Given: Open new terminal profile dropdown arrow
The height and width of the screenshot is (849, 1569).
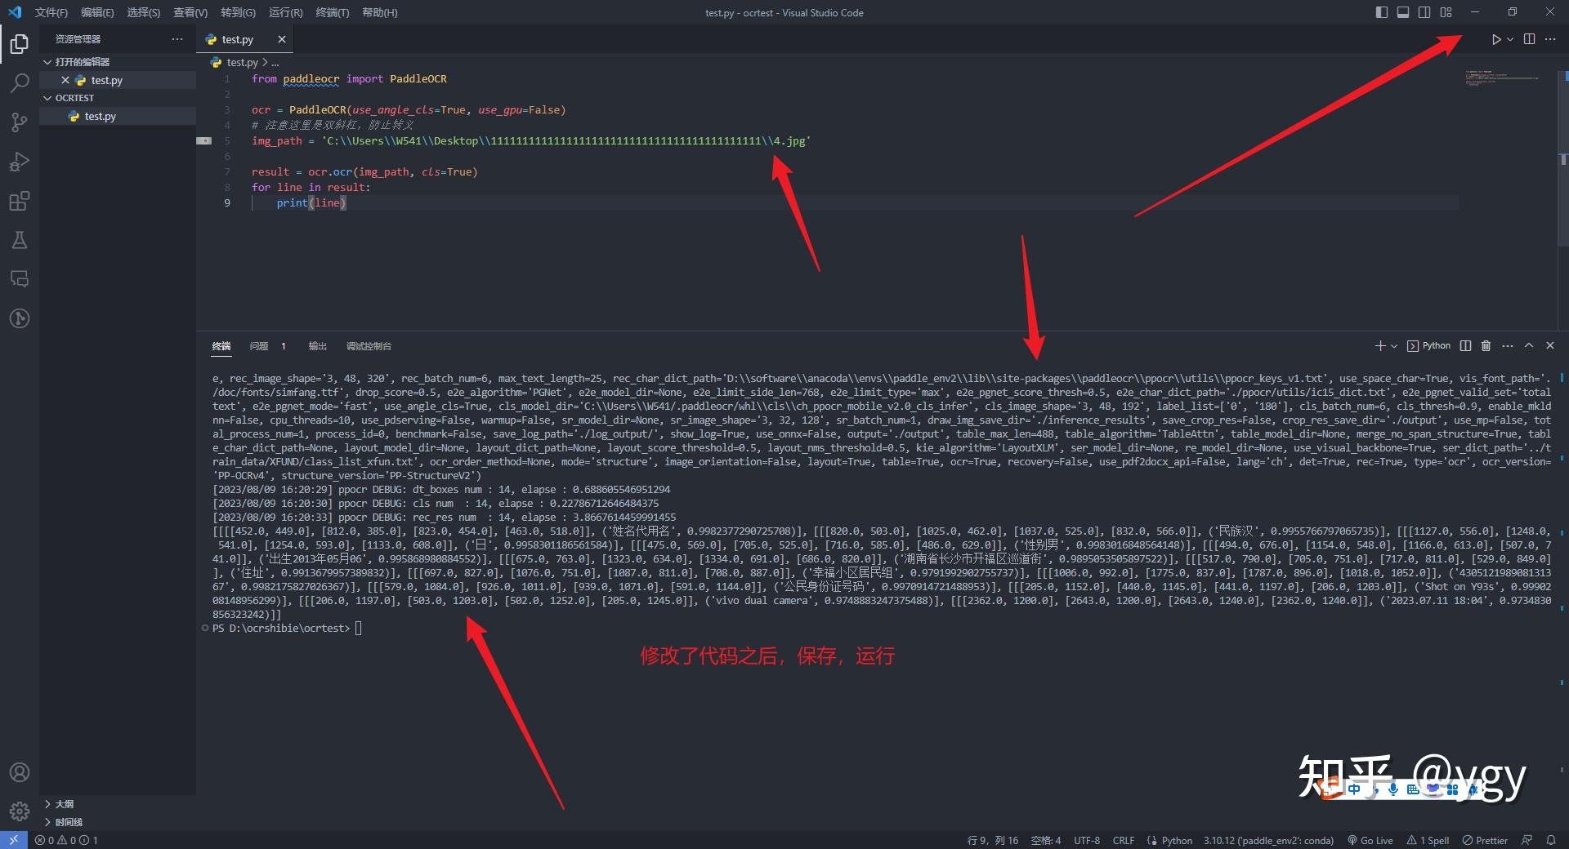Looking at the screenshot, I should (x=1394, y=346).
